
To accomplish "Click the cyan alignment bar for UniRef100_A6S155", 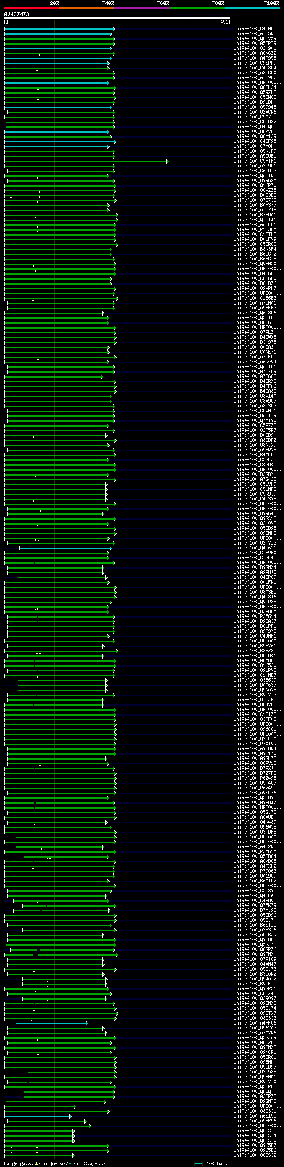I will pos(38,1116).
